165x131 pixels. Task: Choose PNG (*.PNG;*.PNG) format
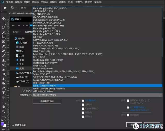point(43,68)
